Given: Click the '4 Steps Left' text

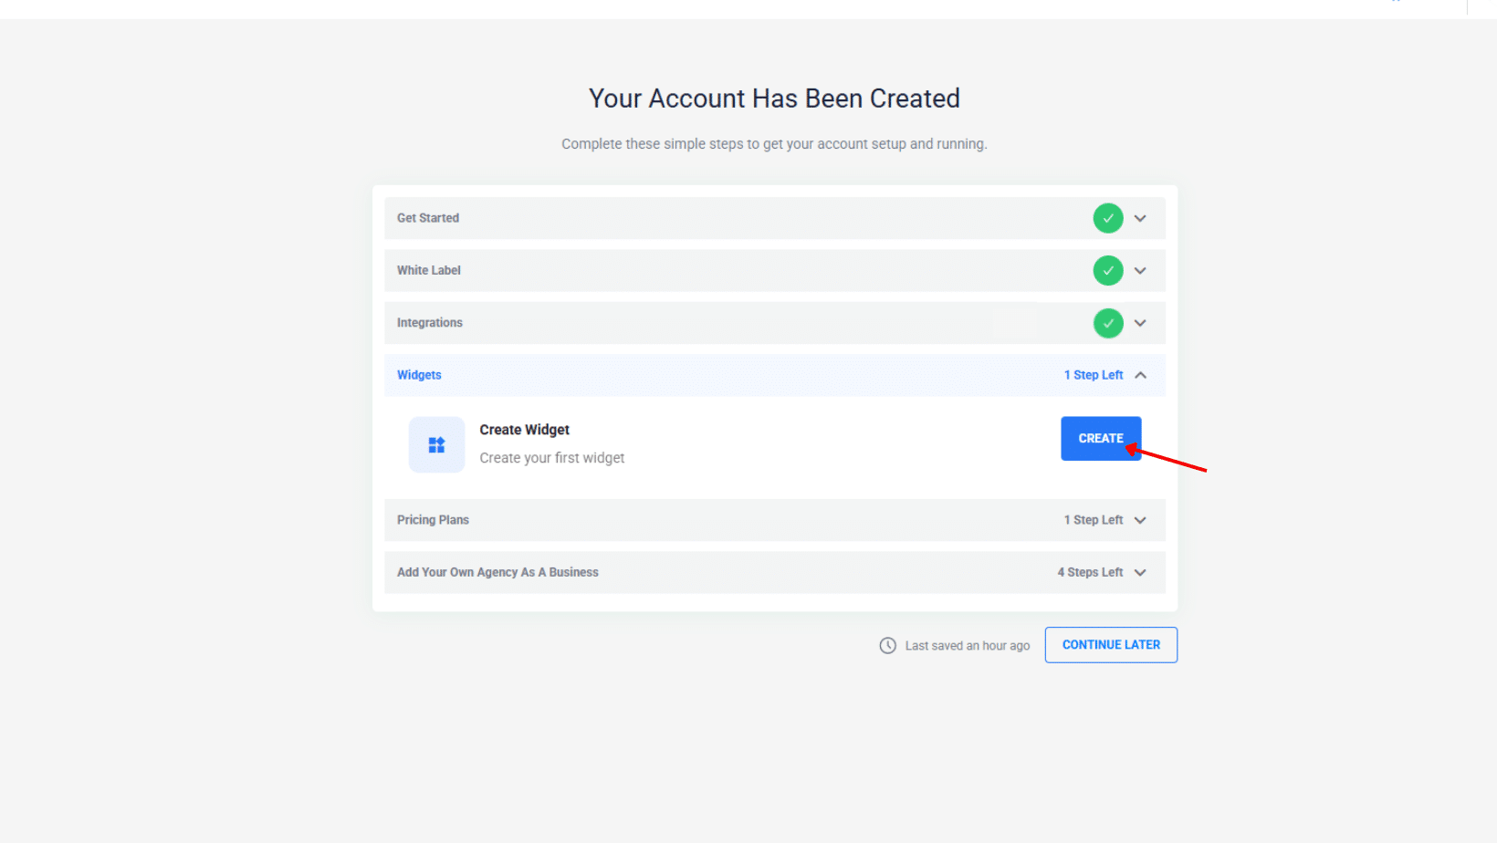Looking at the screenshot, I should [x=1090, y=573].
